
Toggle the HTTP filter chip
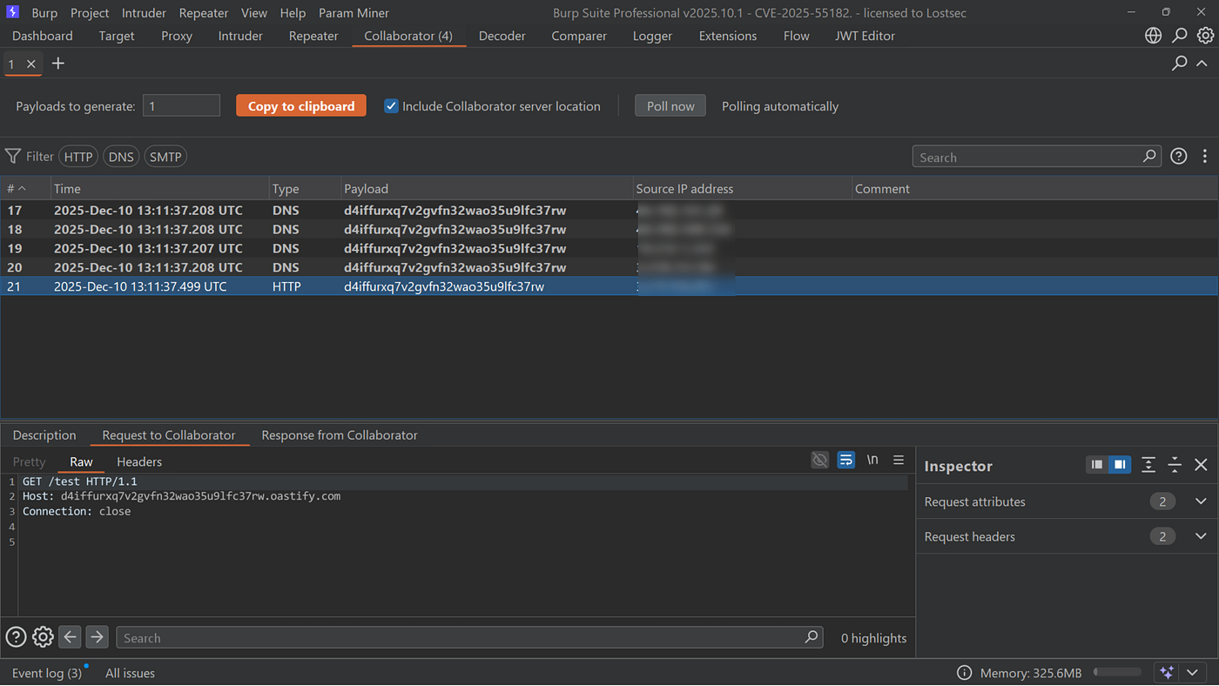(x=78, y=157)
